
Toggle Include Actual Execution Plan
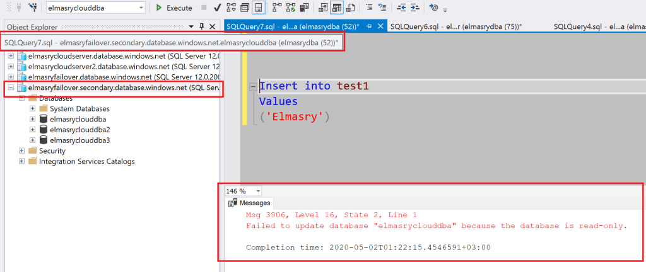pyautogui.click(x=279, y=8)
